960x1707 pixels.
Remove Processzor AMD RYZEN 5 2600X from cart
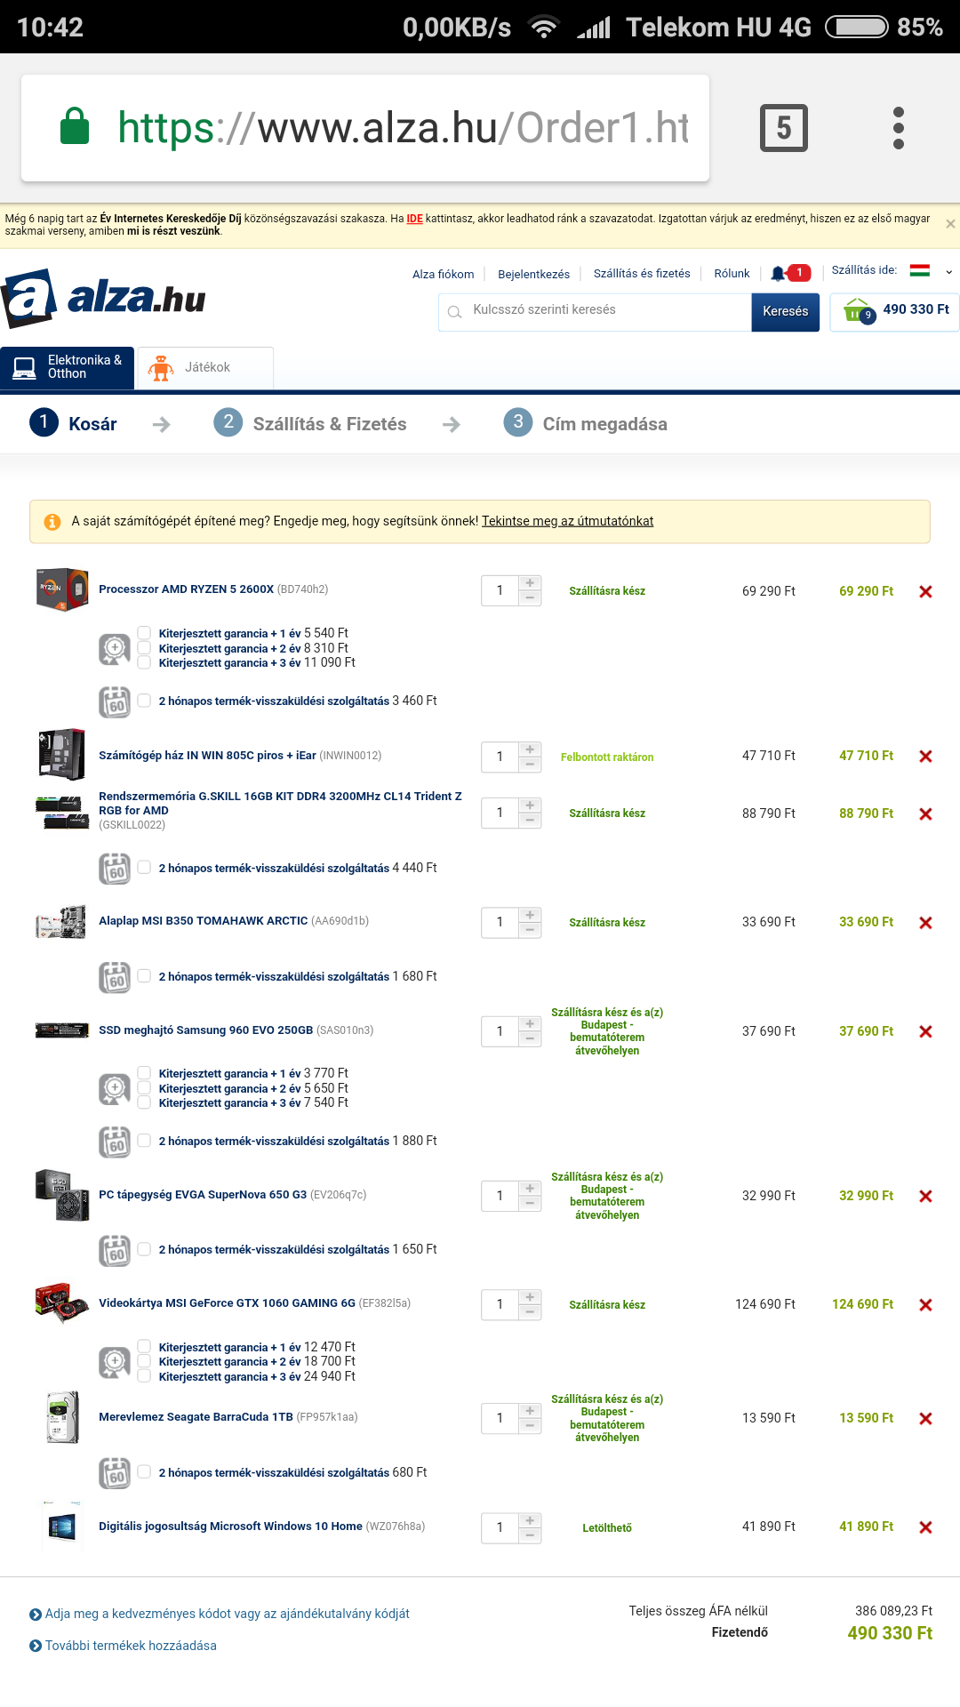click(925, 592)
